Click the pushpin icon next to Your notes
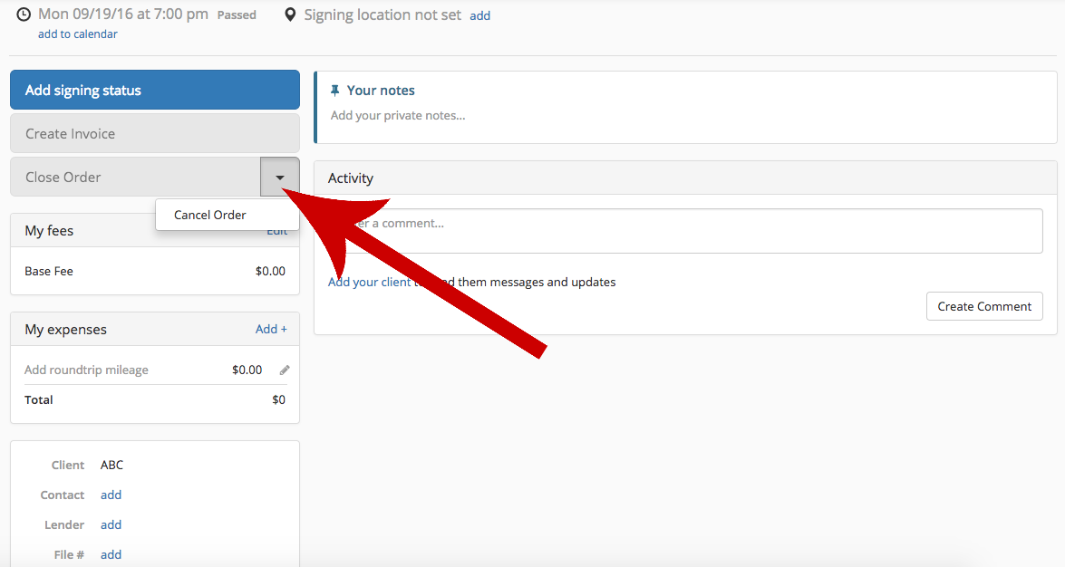1065x567 pixels. click(x=334, y=91)
